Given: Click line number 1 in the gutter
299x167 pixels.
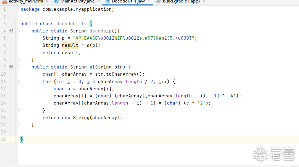Looking at the screenshot, I should (x=4, y=9).
